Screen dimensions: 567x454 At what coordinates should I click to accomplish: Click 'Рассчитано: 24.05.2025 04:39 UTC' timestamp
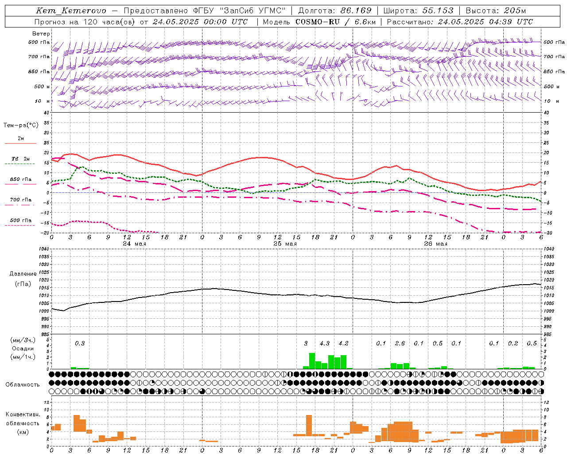point(460,22)
